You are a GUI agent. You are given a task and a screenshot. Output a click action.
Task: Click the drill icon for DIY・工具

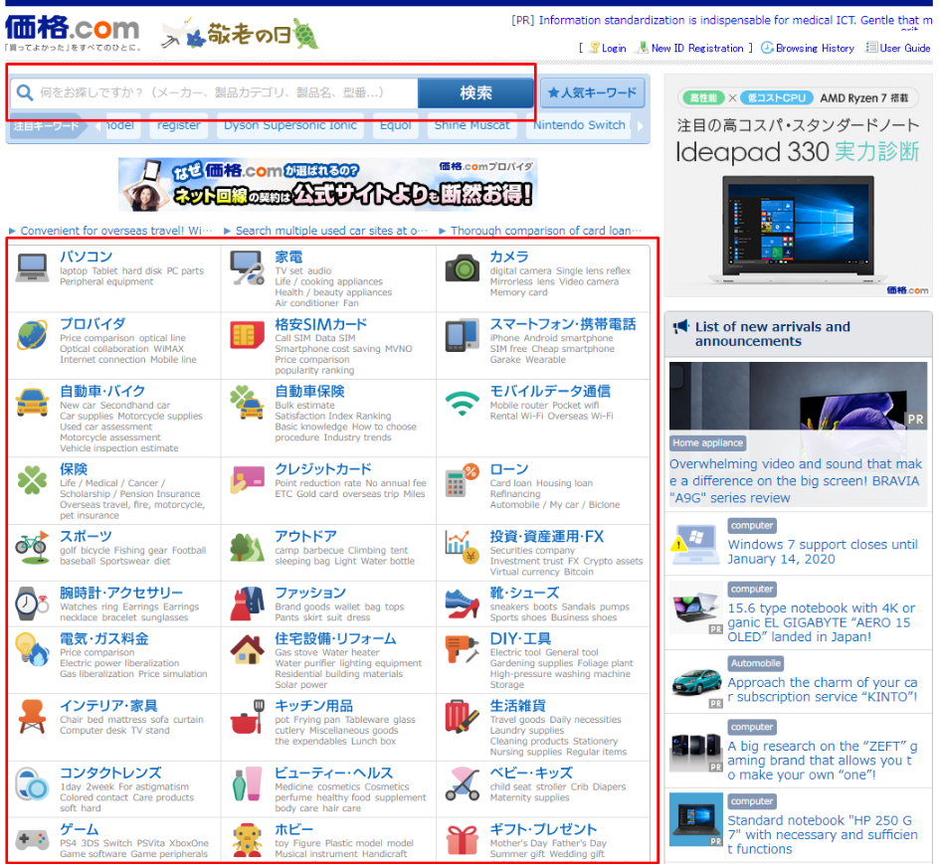click(x=463, y=649)
